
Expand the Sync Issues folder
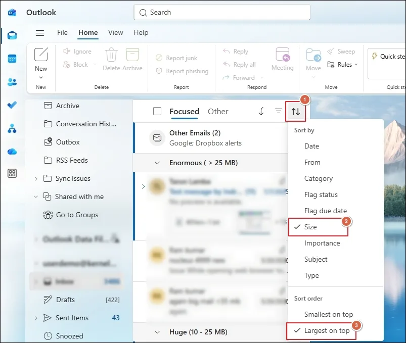click(36, 179)
